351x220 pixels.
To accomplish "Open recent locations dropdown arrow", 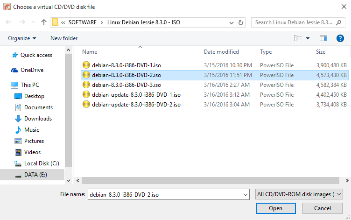I will click(33, 22).
